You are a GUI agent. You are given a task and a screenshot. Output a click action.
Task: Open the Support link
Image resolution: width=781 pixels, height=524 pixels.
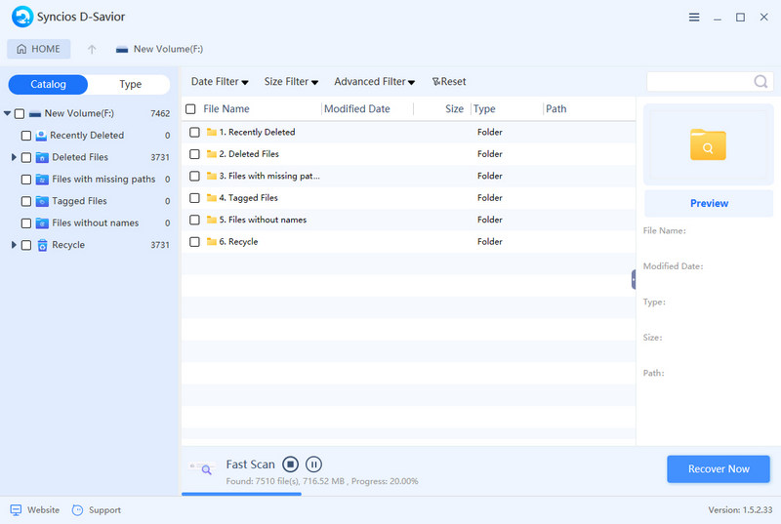point(97,510)
